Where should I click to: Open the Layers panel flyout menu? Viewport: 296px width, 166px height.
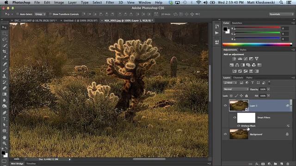click(293, 77)
